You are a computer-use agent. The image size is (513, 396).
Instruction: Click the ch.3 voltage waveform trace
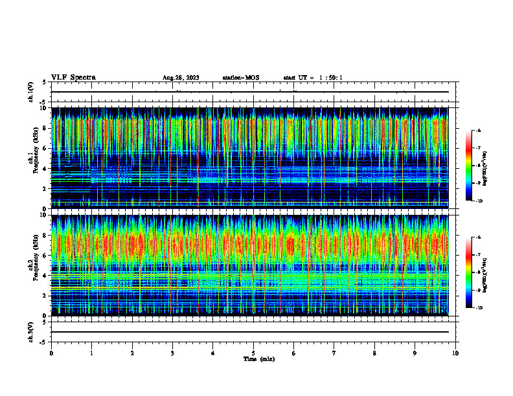249,332
